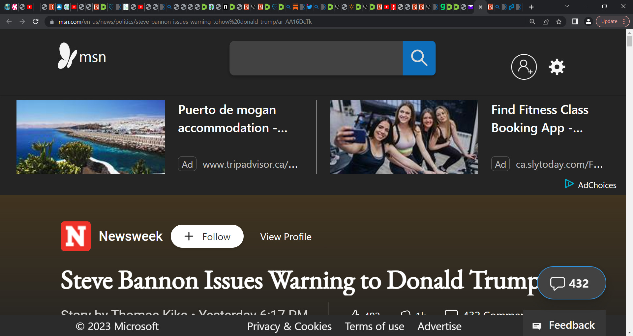The image size is (633, 336).
Task: Reload the page from the toolbar
Action: 36,21
